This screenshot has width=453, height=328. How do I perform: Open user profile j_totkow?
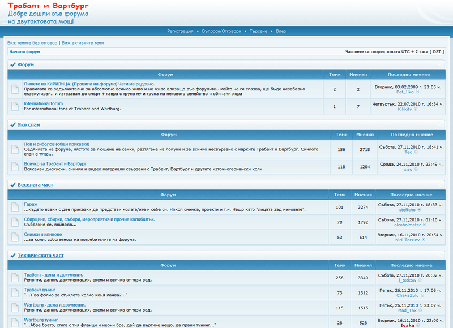407,280
